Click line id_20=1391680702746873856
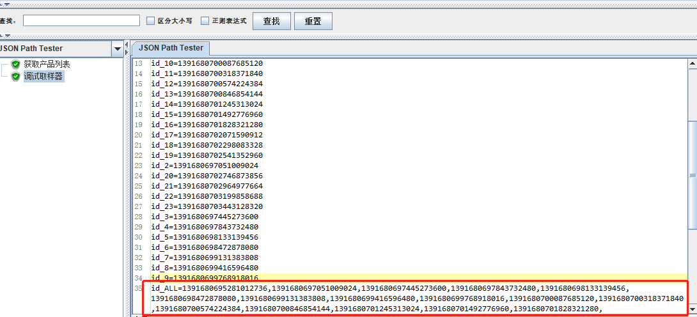This screenshot has height=317, width=697. 207,176
